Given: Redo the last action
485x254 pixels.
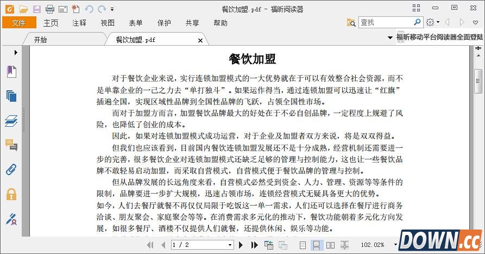Looking at the screenshot, I should click(102, 9).
